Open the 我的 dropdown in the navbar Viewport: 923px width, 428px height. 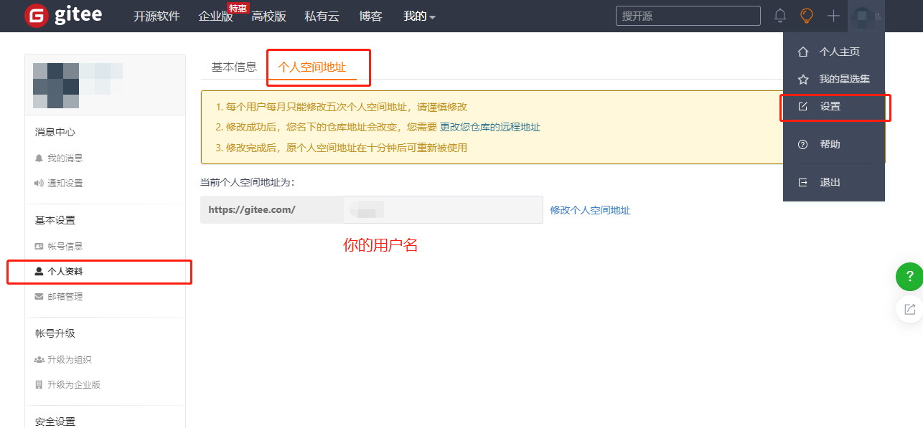tap(420, 16)
